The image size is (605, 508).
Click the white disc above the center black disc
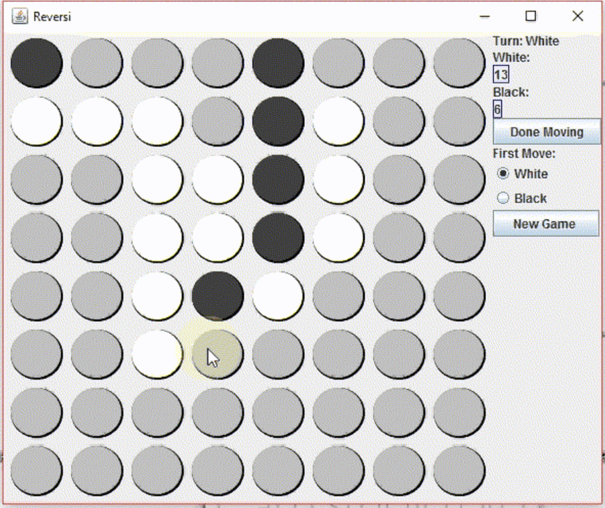pyautogui.click(x=217, y=237)
